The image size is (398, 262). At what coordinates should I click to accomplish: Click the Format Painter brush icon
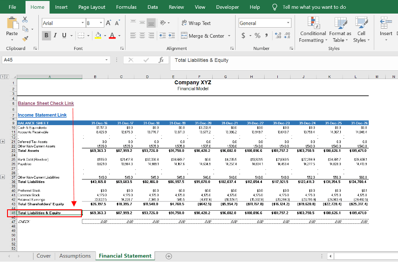click(25, 39)
